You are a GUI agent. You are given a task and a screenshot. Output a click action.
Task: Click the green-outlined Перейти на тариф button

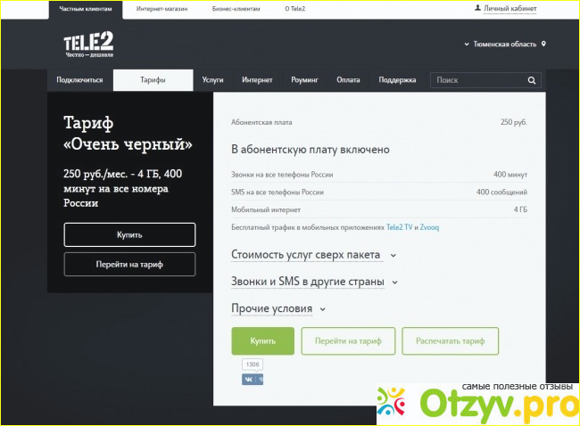(348, 341)
